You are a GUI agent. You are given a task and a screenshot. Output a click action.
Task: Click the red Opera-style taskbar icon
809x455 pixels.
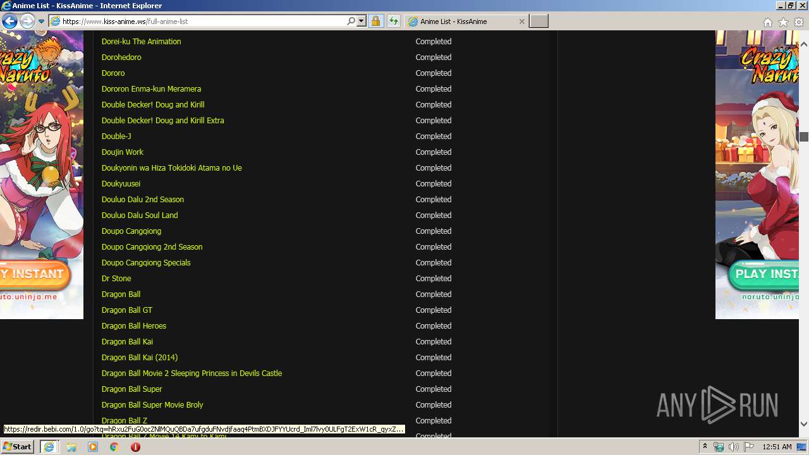(x=135, y=447)
